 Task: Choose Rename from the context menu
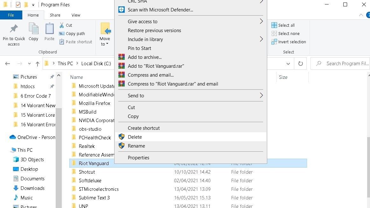point(191,146)
